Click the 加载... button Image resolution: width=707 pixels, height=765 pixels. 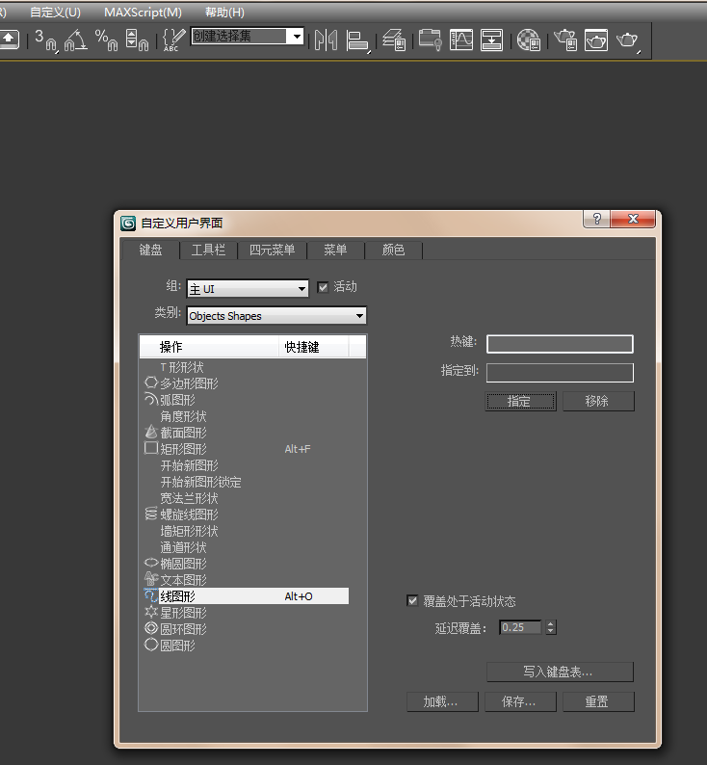442,701
